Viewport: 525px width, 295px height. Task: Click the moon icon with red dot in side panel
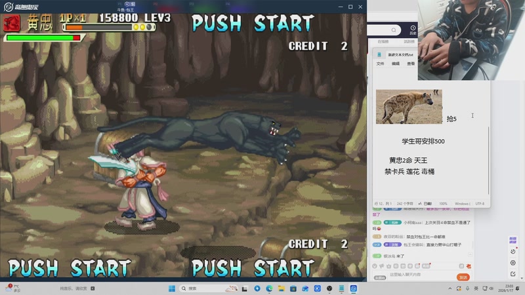coord(513,251)
